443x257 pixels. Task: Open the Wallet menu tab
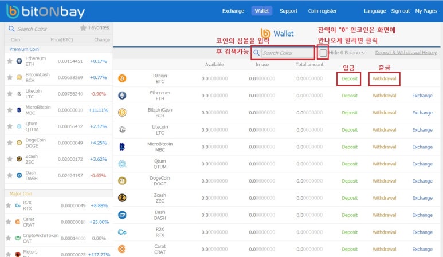pyautogui.click(x=262, y=11)
